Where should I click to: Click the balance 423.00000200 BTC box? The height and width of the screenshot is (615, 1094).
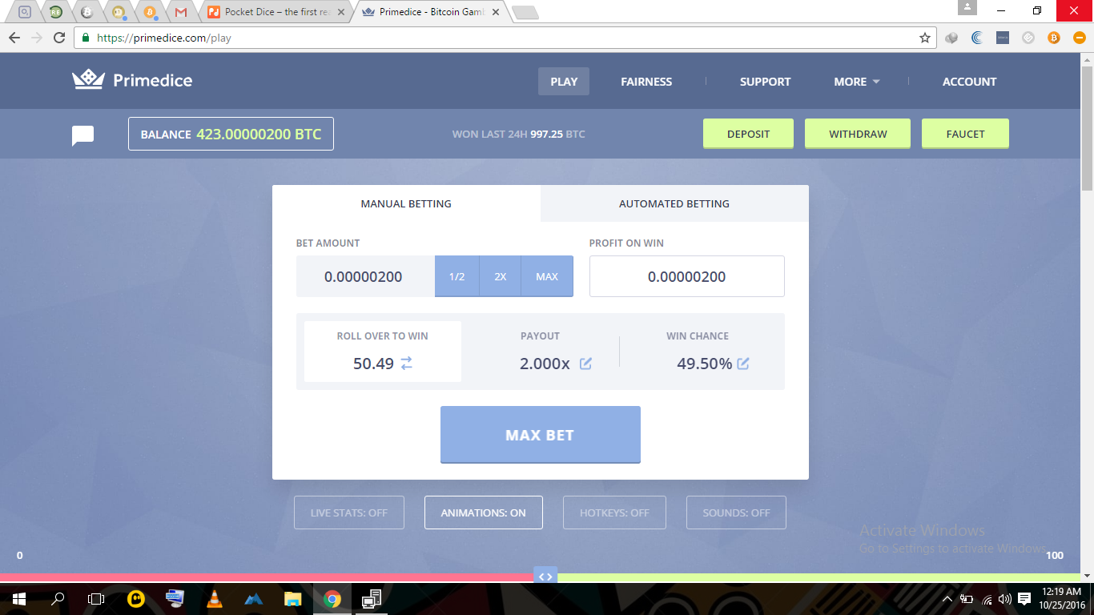231,134
